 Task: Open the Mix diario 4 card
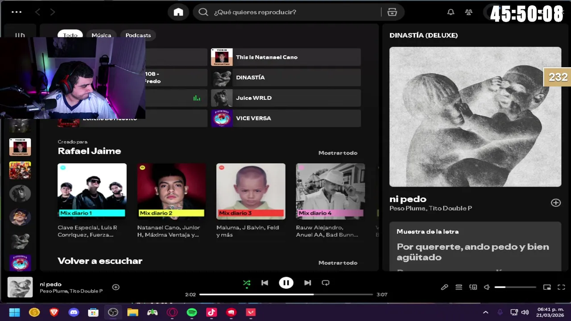[x=330, y=201]
